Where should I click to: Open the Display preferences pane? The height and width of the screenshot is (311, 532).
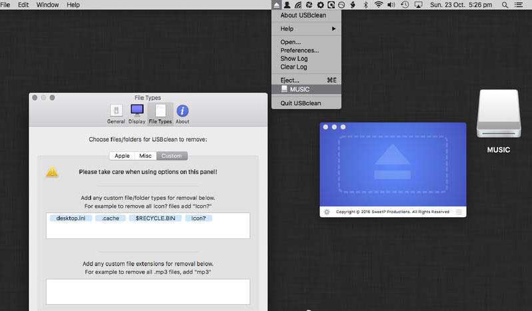coord(137,113)
